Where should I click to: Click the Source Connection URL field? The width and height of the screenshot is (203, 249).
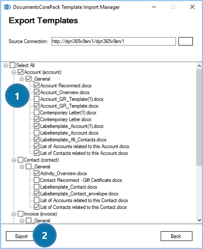(x=113, y=41)
